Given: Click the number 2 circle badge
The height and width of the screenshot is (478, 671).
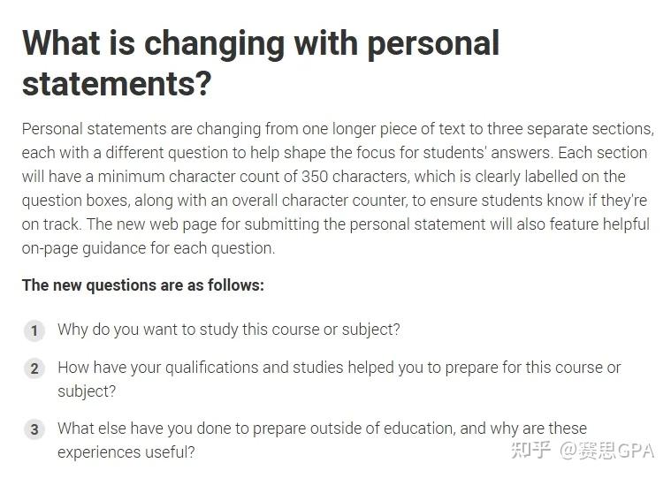Looking at the screenshot, I should pos(34,368).
